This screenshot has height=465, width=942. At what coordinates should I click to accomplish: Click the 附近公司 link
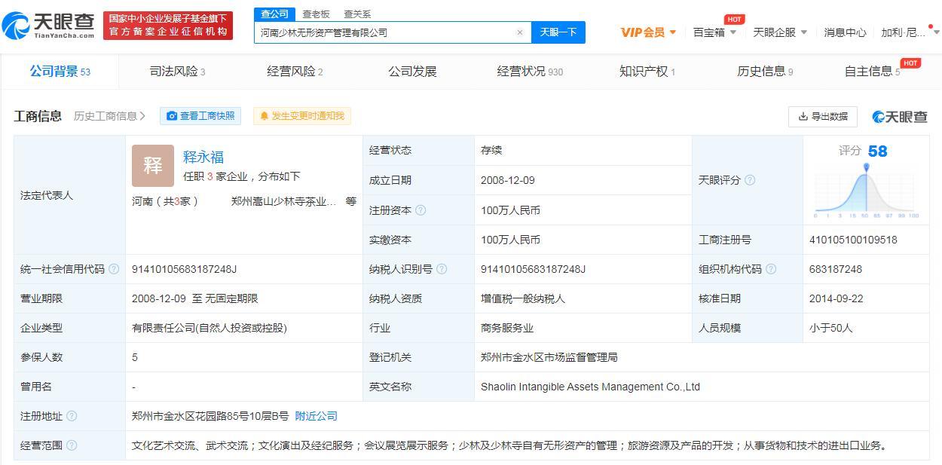click(316, 416)
